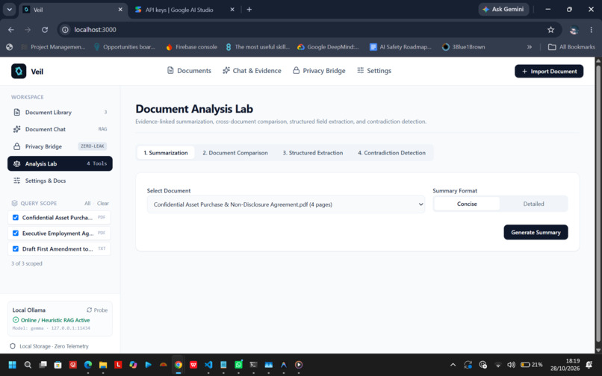Switch summary format to Detailed
The image size is (602, 376).
coord(533,204)
